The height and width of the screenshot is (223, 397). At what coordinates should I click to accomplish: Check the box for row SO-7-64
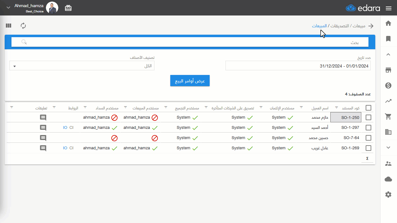(368, 138)
